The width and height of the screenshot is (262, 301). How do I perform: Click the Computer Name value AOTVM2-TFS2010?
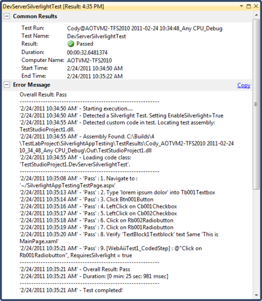[89, 60]
